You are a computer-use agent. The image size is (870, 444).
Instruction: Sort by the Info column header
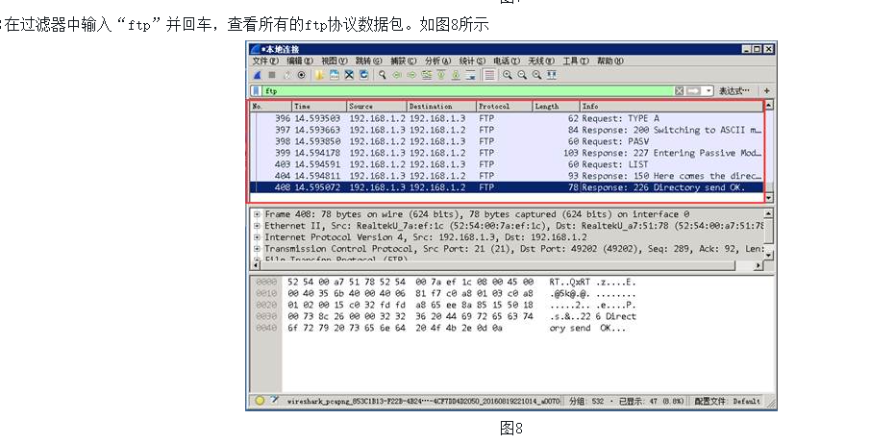tap(671, 106)
